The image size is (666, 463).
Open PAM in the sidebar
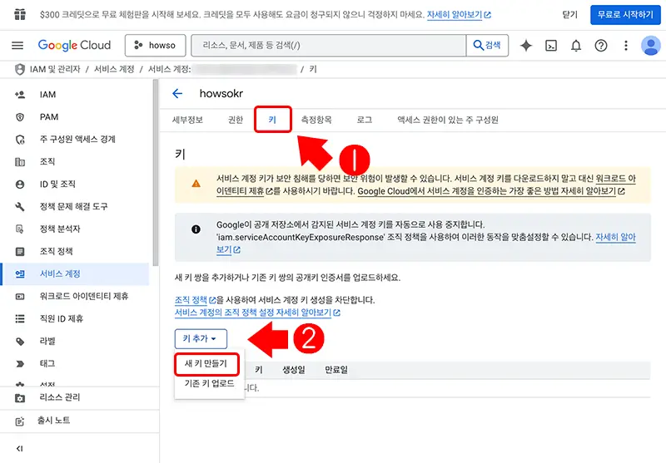tap(76, 117)
